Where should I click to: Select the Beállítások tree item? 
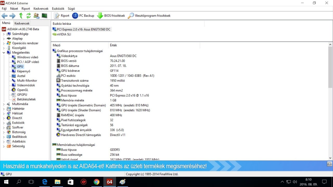pyautogui.click(x=19, y=137)
